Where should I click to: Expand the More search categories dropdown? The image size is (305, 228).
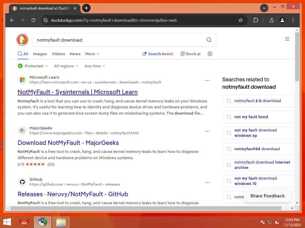point(92,54)
